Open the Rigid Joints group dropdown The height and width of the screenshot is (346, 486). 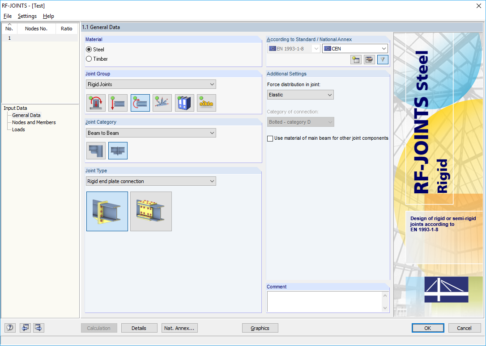[x=151, y=84]
